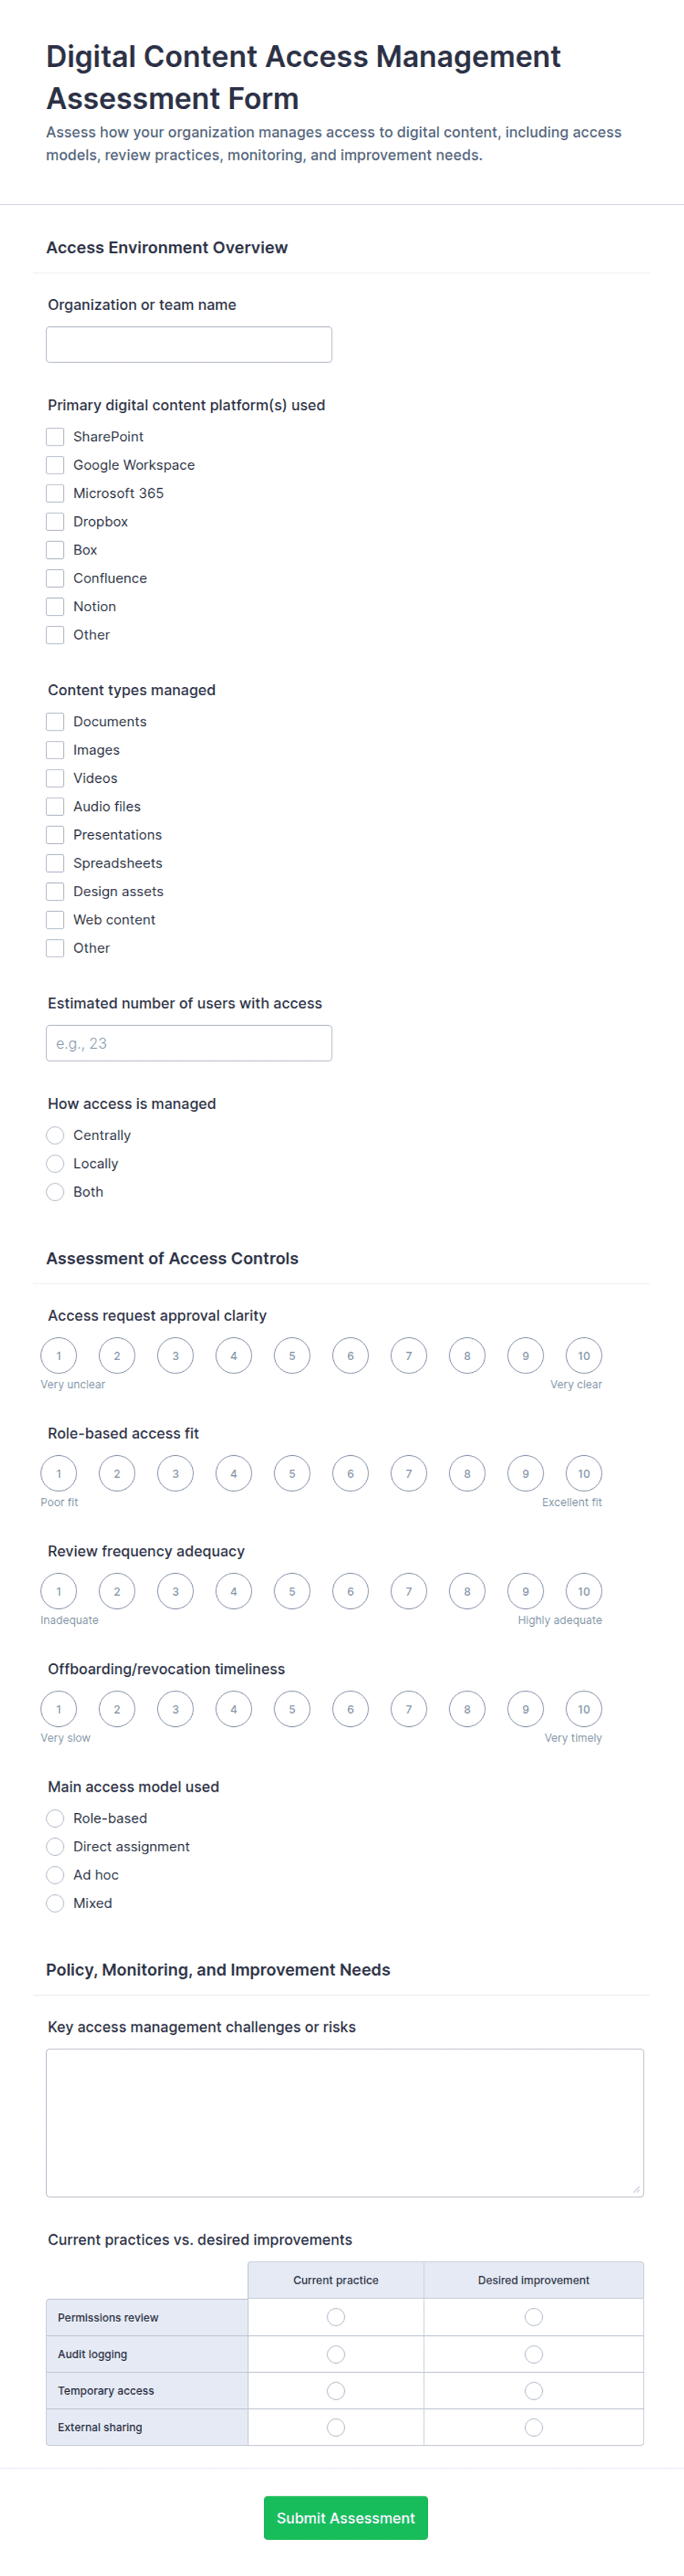Select the Confluence platform option
This screenshot has width=684, height=2576.
(x=55, y=578)
